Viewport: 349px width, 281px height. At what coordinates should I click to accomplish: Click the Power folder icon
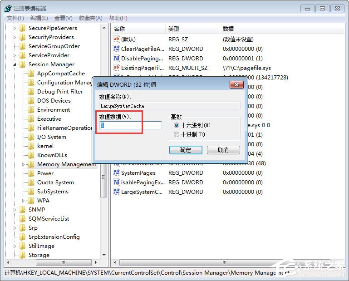tap(31, 173)
